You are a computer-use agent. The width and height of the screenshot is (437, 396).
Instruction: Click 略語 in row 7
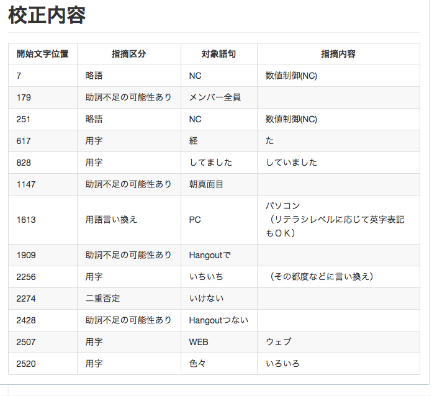[94, 76]
